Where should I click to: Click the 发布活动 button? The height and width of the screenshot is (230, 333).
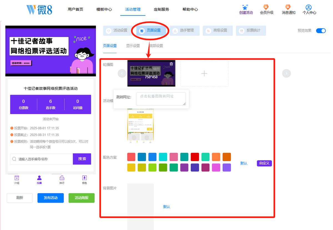51,198
